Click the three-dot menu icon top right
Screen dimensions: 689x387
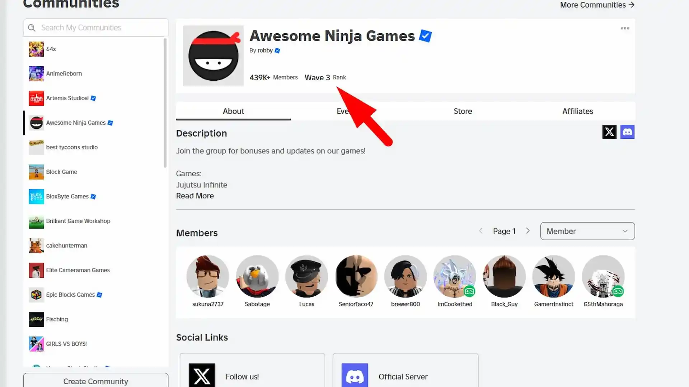click(x=625, y=28)
